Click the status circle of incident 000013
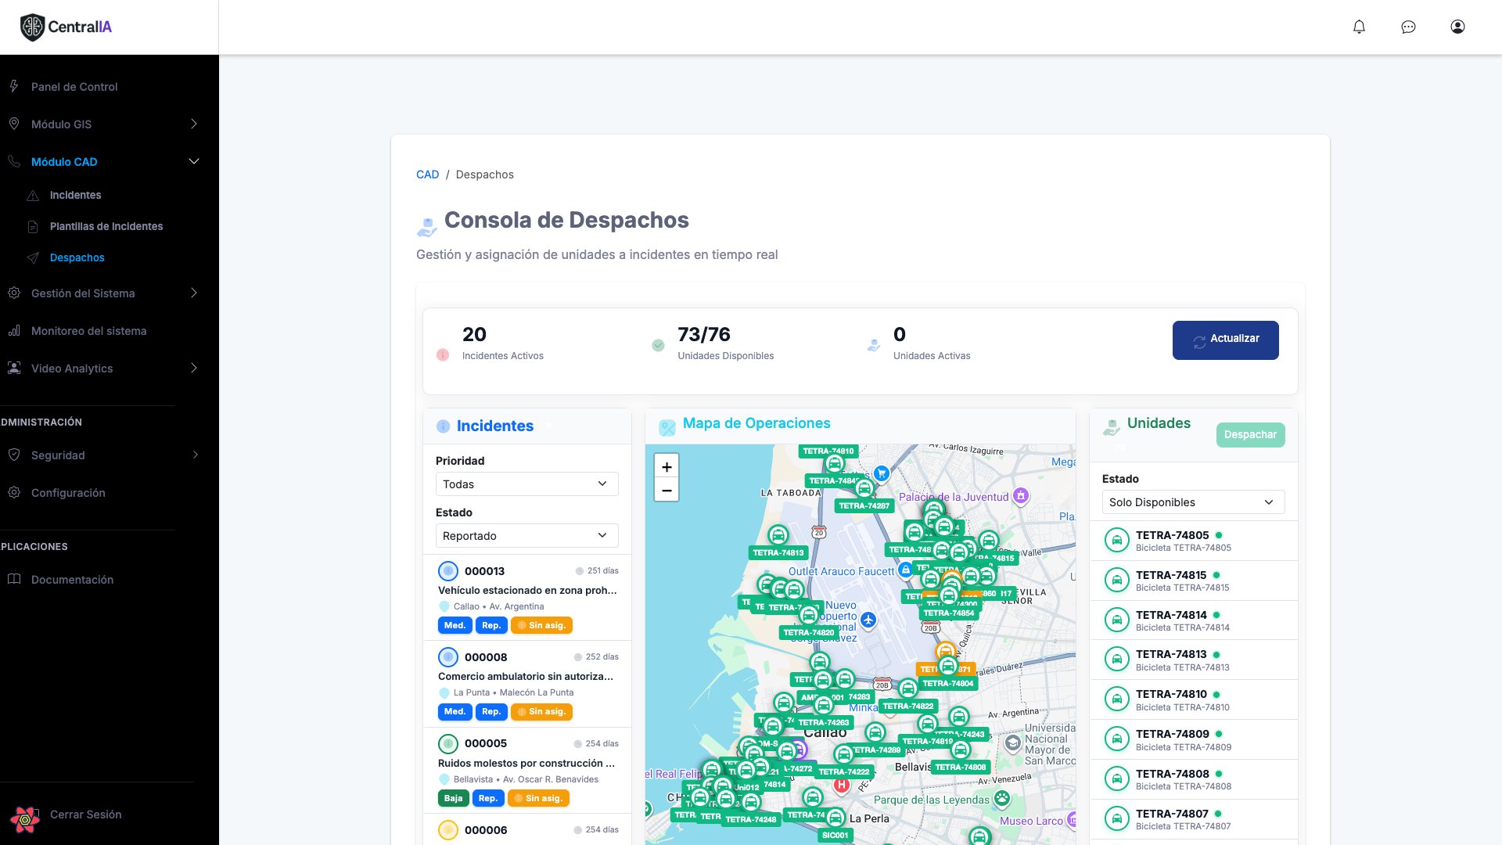 [x=448, y=571]
